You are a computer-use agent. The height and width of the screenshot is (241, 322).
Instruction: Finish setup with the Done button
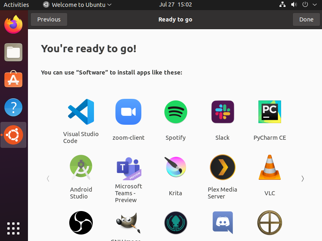306,19
